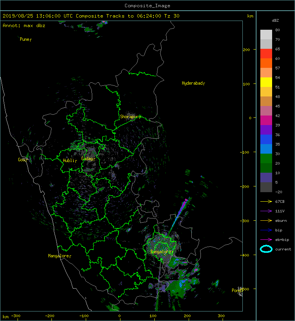This screenshot has width=295, height=321.
Task: Select the lightest gray swatch between 80 and 70
Action: coord(266,35)
